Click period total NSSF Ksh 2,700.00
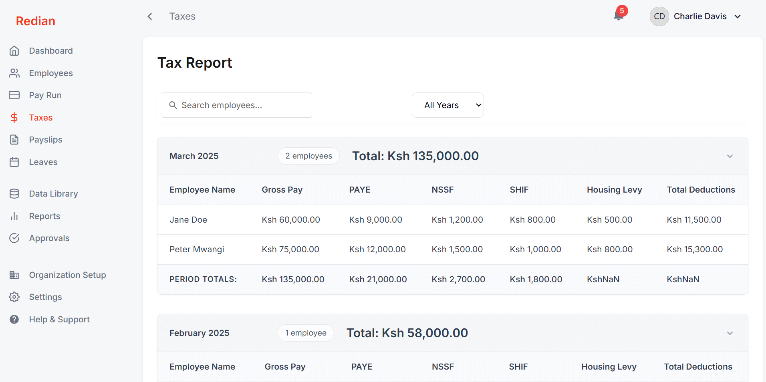The image size is (766, 382). 458,279
